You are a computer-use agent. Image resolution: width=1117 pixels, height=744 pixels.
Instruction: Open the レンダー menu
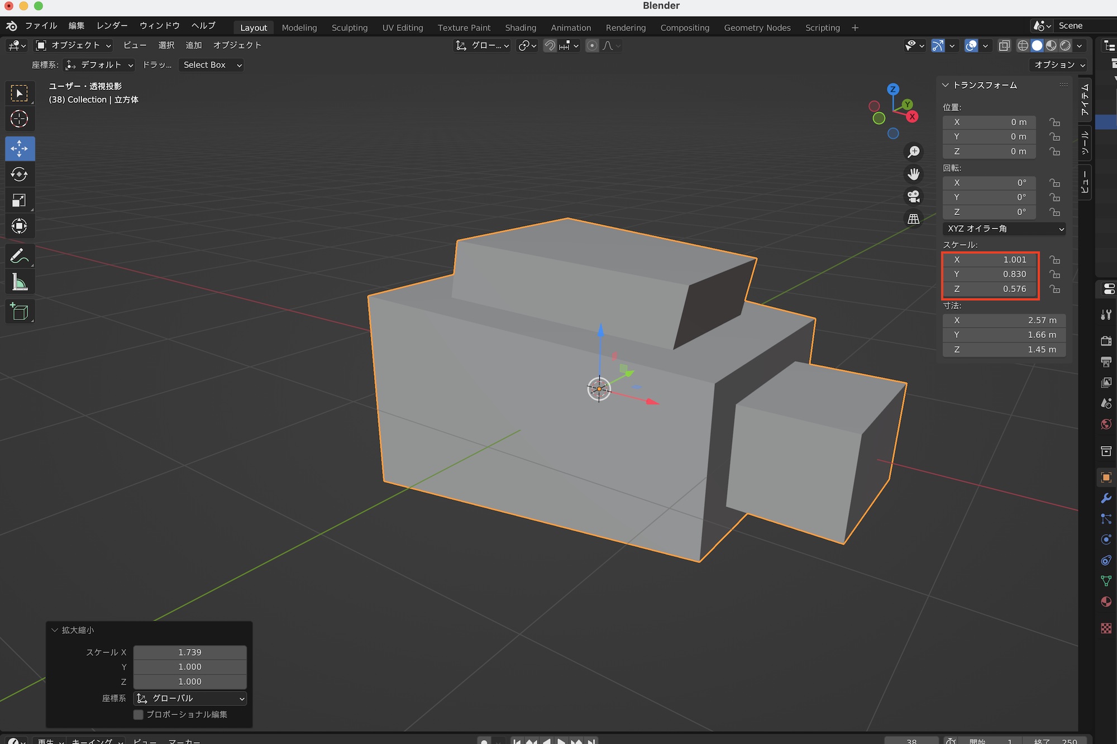coord(112,26)
